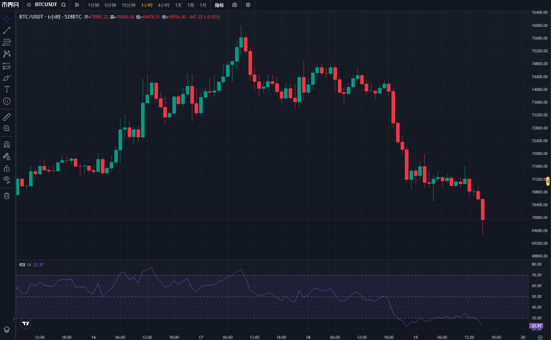
Task: Open the emoji sticker tool
Action: (7, 101)
